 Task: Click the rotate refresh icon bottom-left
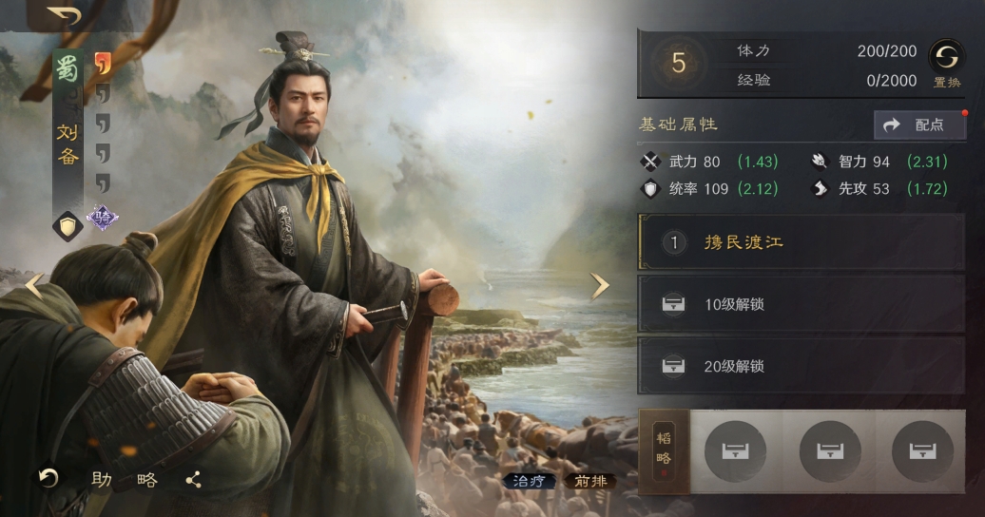[x=48, y=479]
